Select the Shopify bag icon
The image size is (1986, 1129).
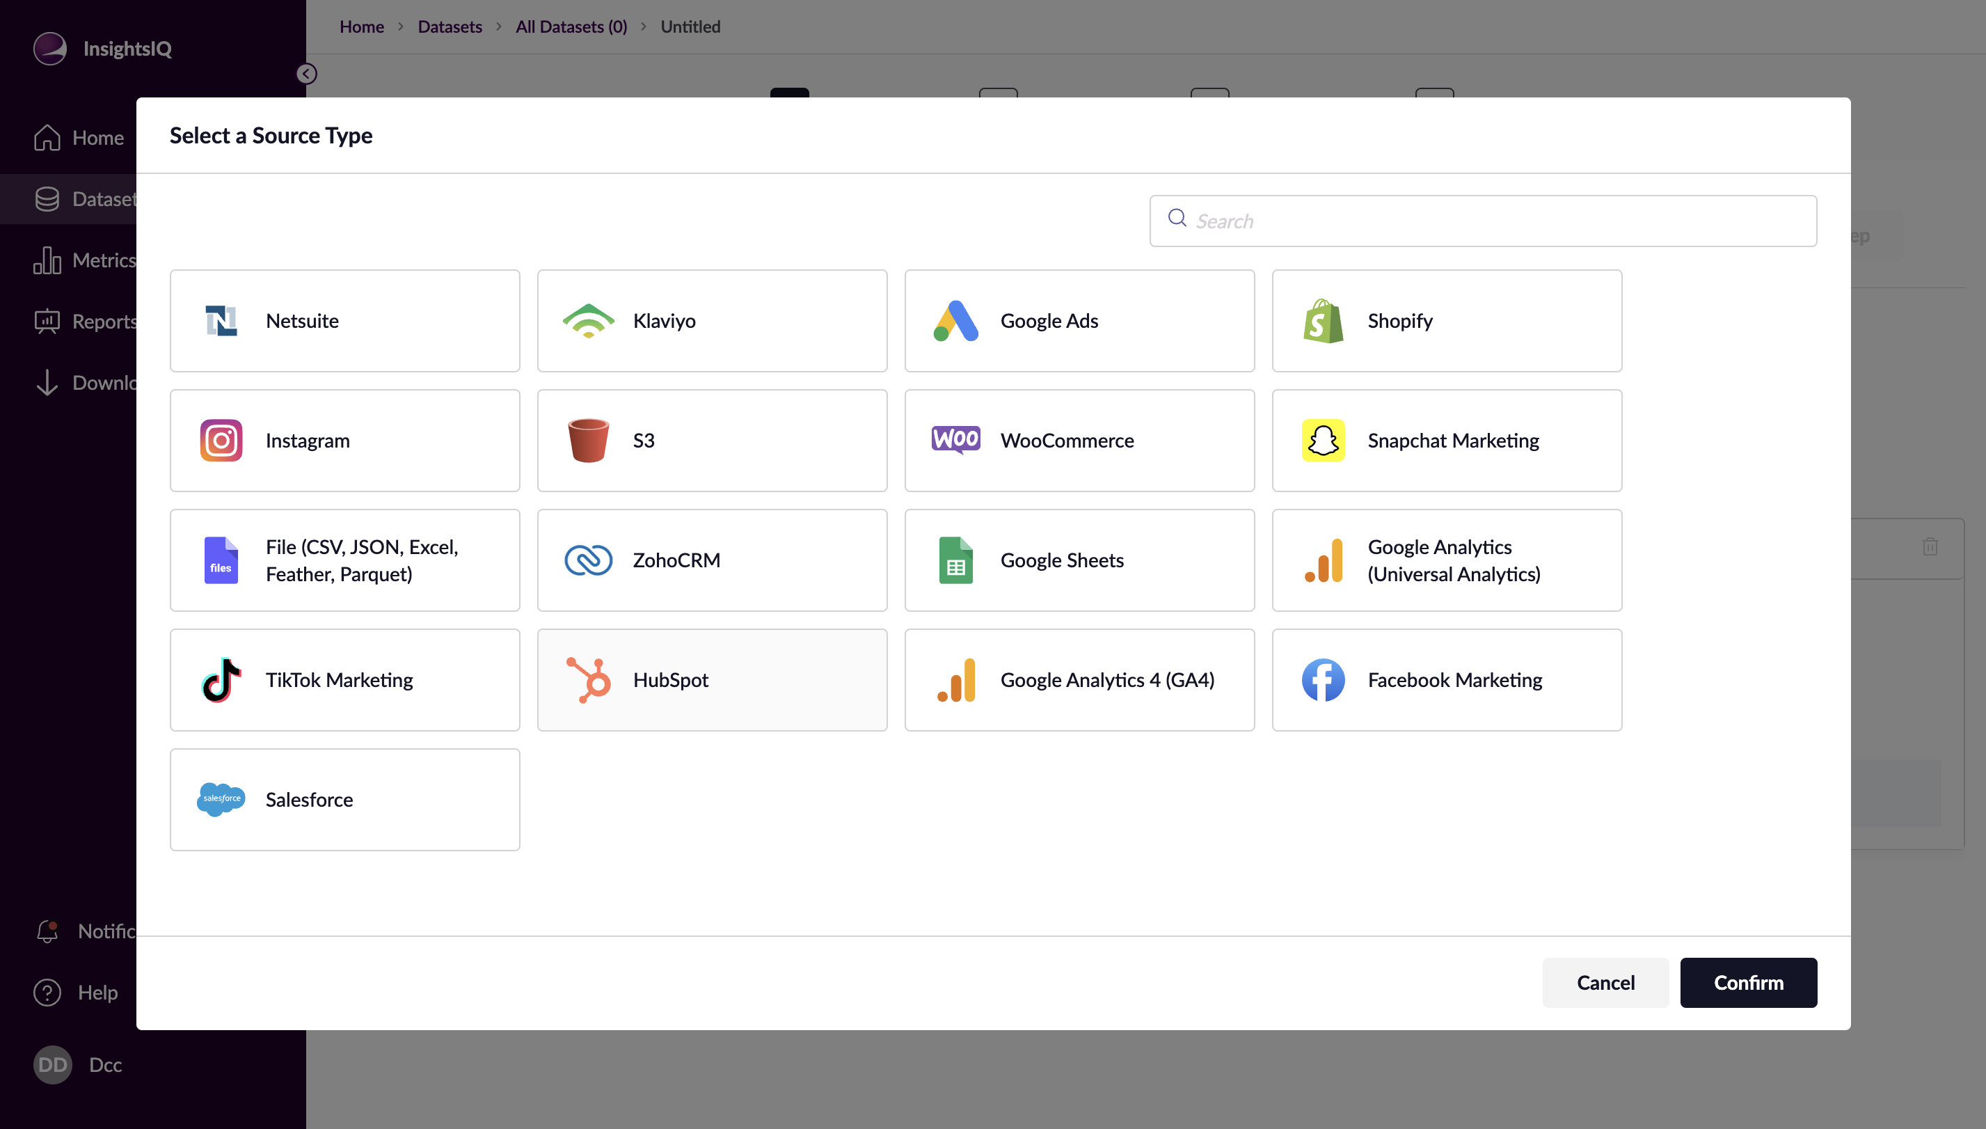tap(1324, 321)
